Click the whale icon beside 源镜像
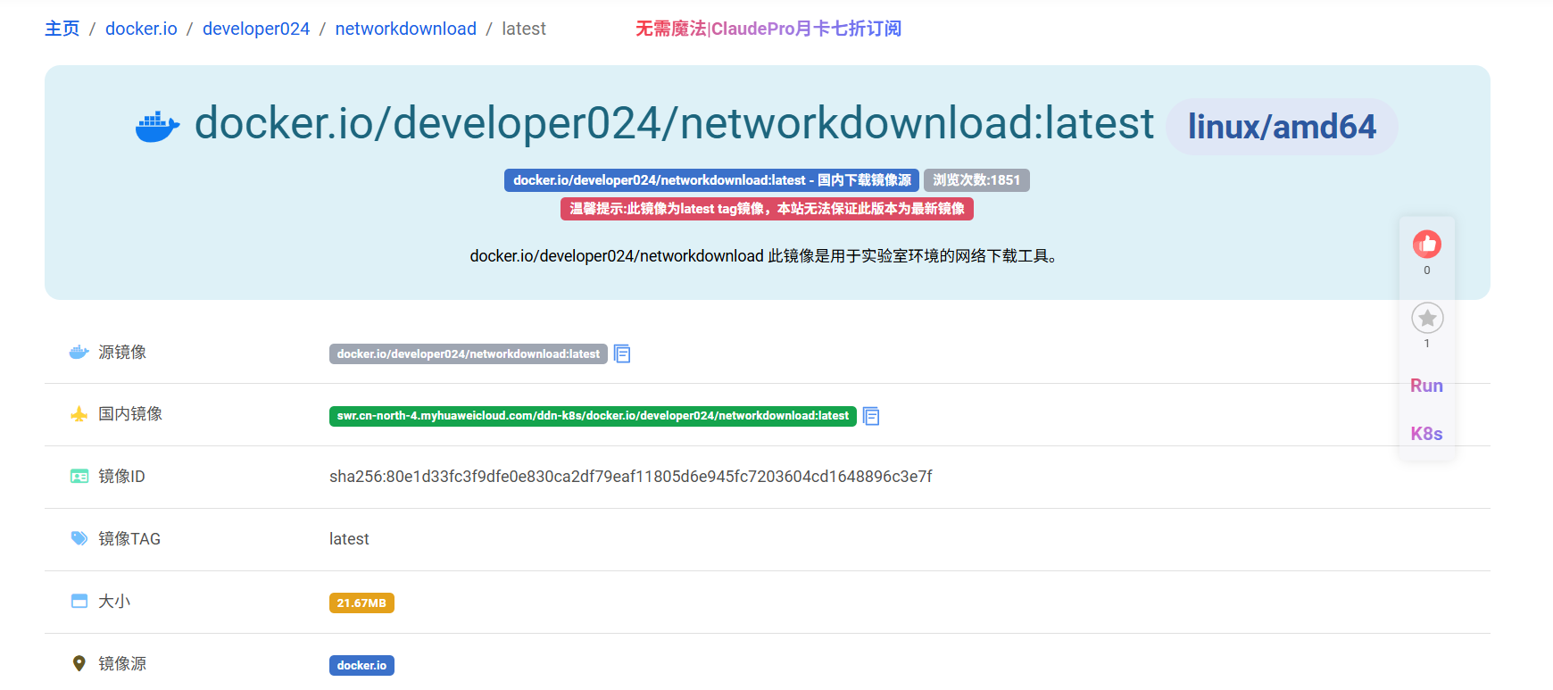Screen dimensions: 1553x690 pyautogui.click(x=79, y=353)
